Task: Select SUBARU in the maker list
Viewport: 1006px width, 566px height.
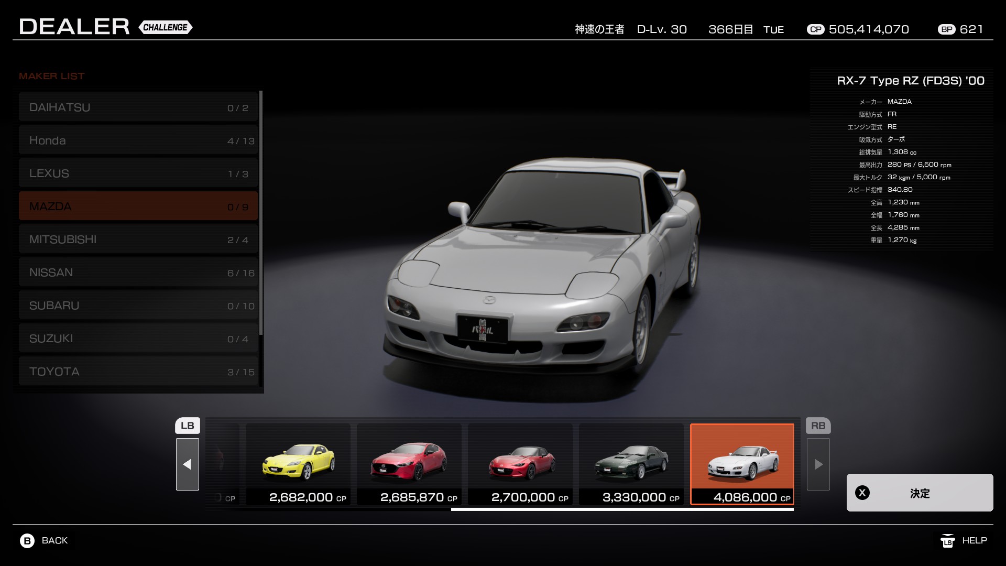Action: [x=138, y=306]
